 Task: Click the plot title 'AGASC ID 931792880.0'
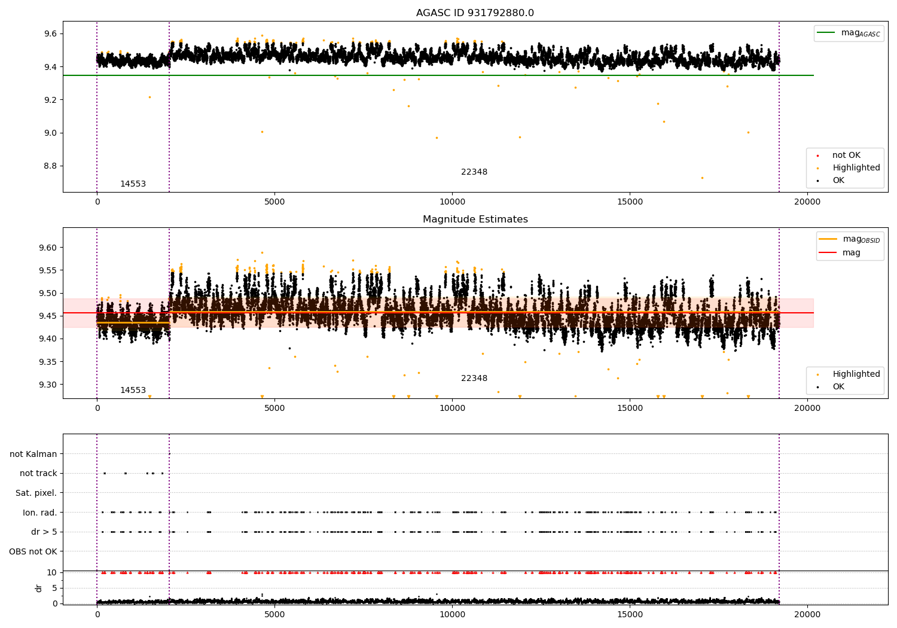tap(475, 13)
